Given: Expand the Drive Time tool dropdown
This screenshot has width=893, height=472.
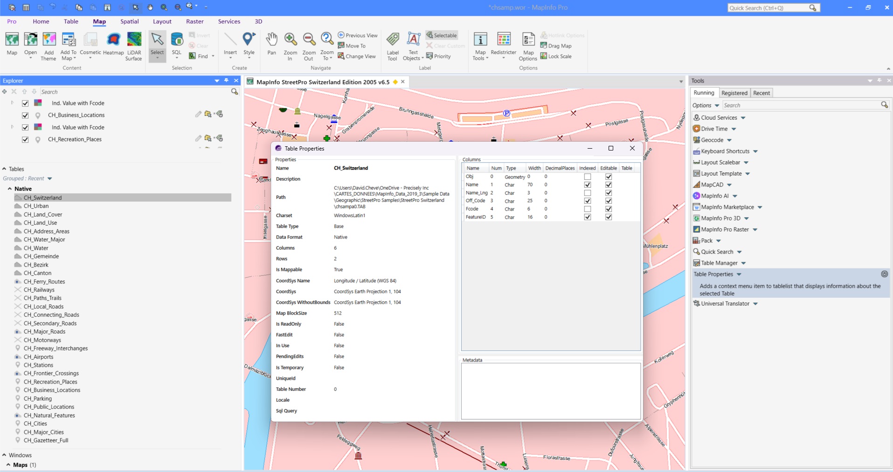Looking at the screenshot, I should pos(734,129).
